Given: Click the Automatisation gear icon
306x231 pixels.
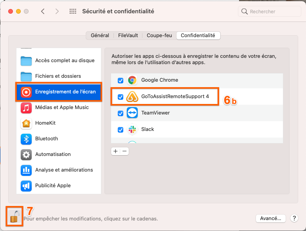Looking at the screenshot, I should click(x=26, y=154).
